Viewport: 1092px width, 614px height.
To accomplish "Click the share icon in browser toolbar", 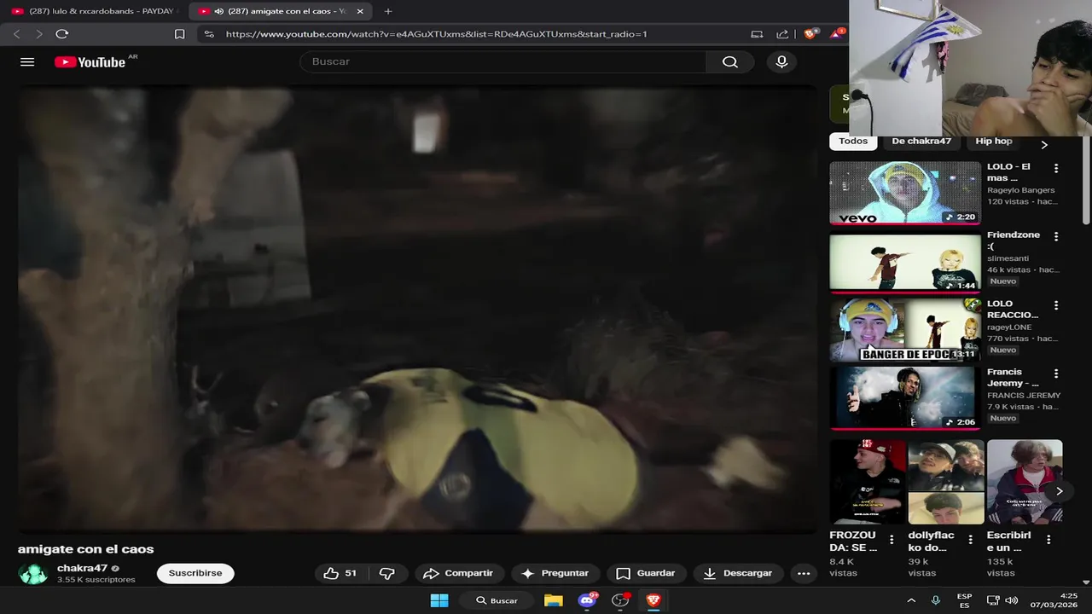I will coord(782,34).
